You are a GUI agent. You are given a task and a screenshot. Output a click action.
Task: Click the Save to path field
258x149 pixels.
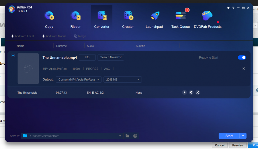[72, 136]
